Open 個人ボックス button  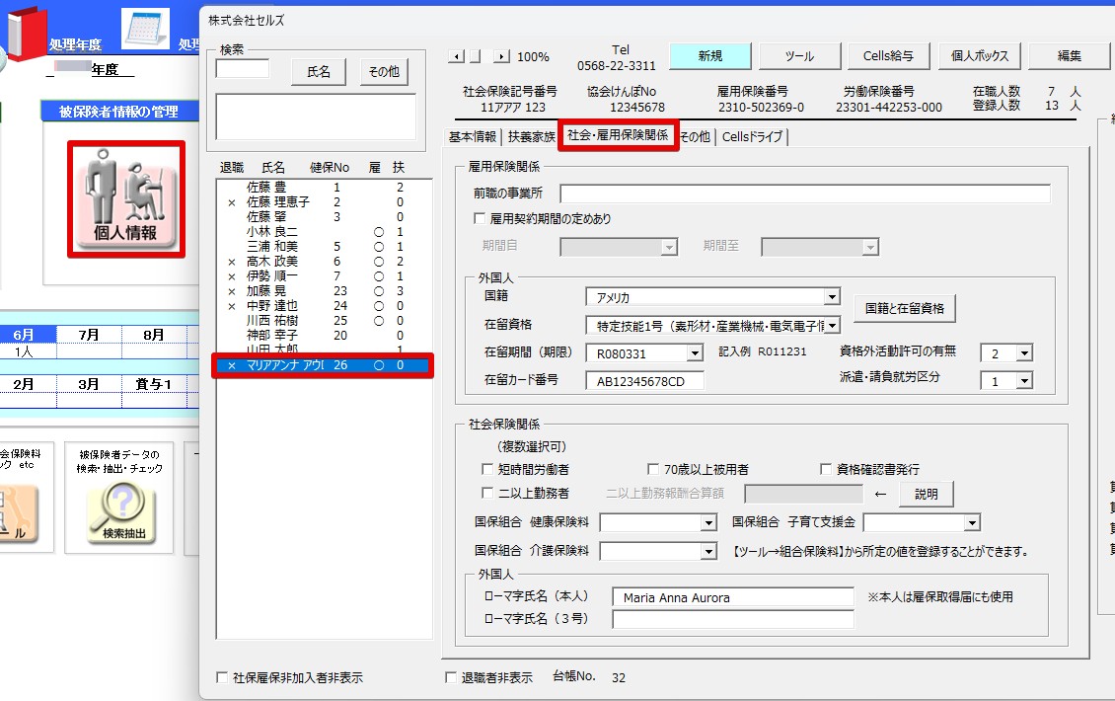coord(979,55)
